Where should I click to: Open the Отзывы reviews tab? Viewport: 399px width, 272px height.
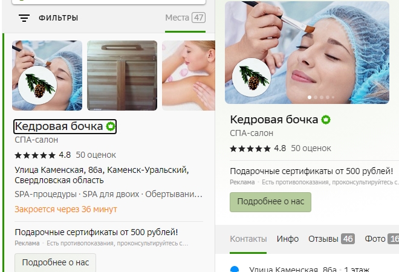coord(331,239)
